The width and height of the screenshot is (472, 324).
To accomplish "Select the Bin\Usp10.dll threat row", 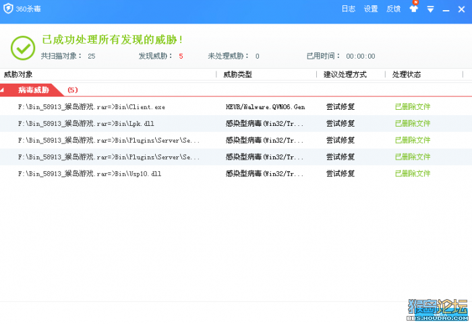I will (x=236, y=174).
